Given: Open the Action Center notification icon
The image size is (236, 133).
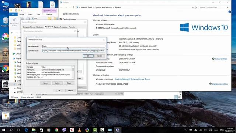Looking at the screenshot, I should click(210, 130).
